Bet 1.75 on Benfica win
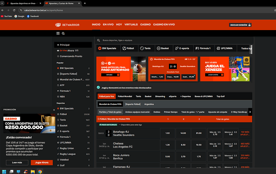Viewport: 276px width, 174px height. tap(199, 156)
